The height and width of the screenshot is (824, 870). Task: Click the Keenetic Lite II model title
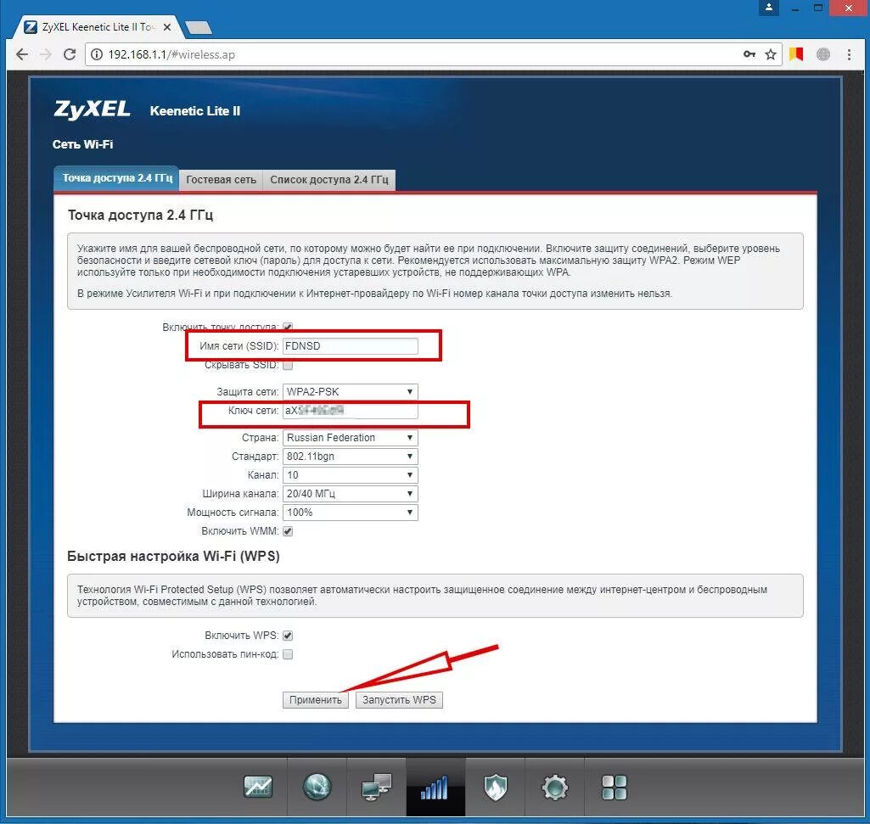tap(194, 111)
